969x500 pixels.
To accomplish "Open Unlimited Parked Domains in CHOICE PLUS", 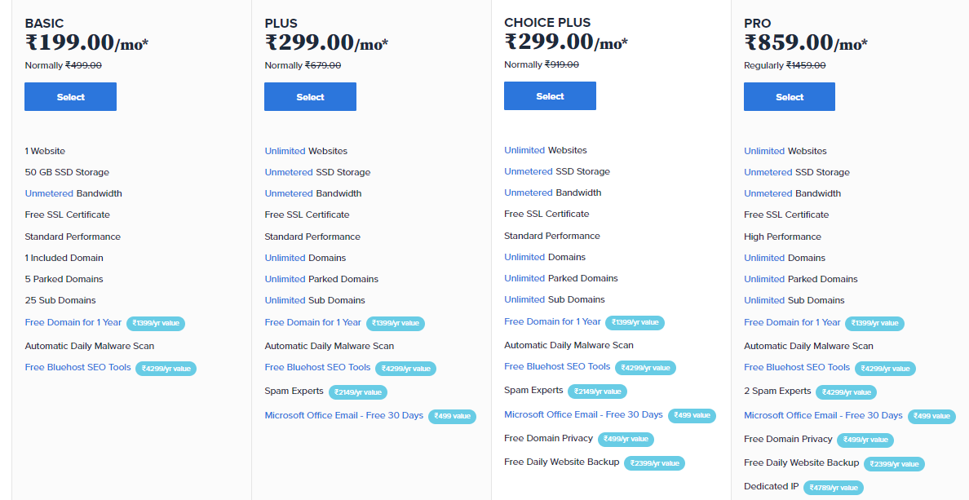I will click(x=524, y=278).
